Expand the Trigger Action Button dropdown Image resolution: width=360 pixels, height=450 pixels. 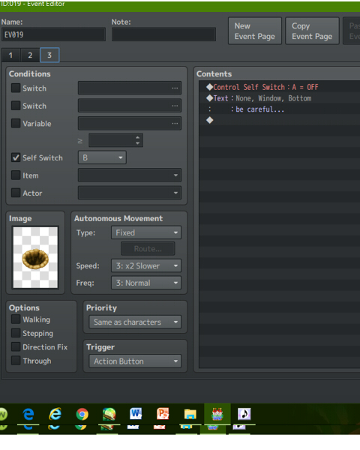coord(135,361)
